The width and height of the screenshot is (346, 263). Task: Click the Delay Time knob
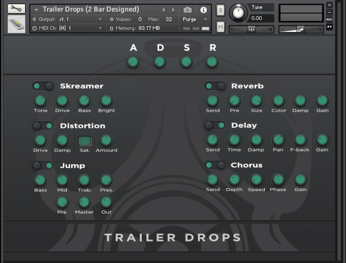234,140
